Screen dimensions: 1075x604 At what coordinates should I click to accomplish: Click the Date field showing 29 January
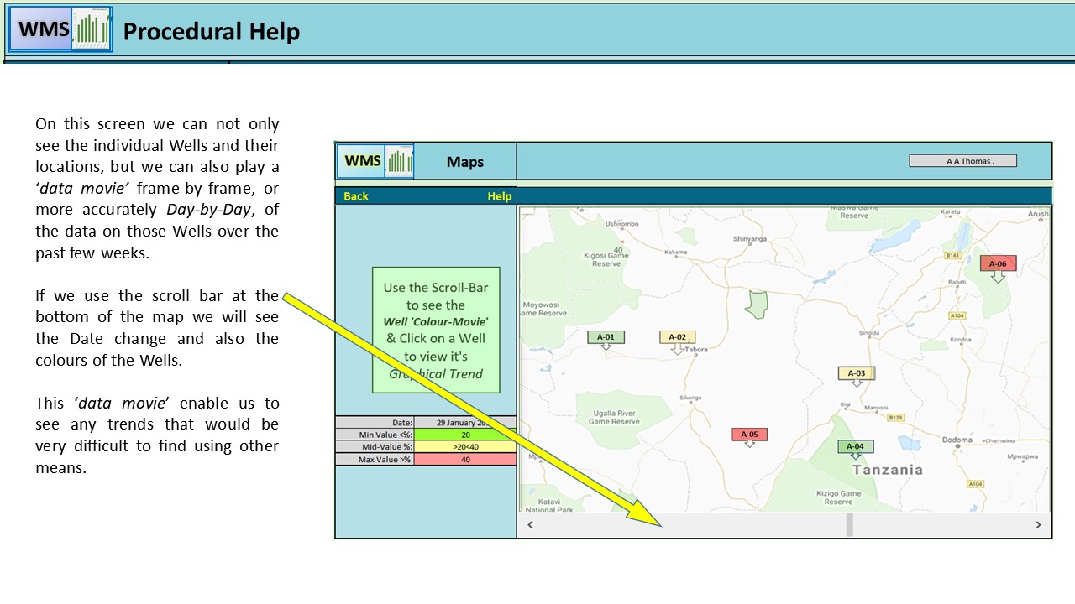point(466,423)
